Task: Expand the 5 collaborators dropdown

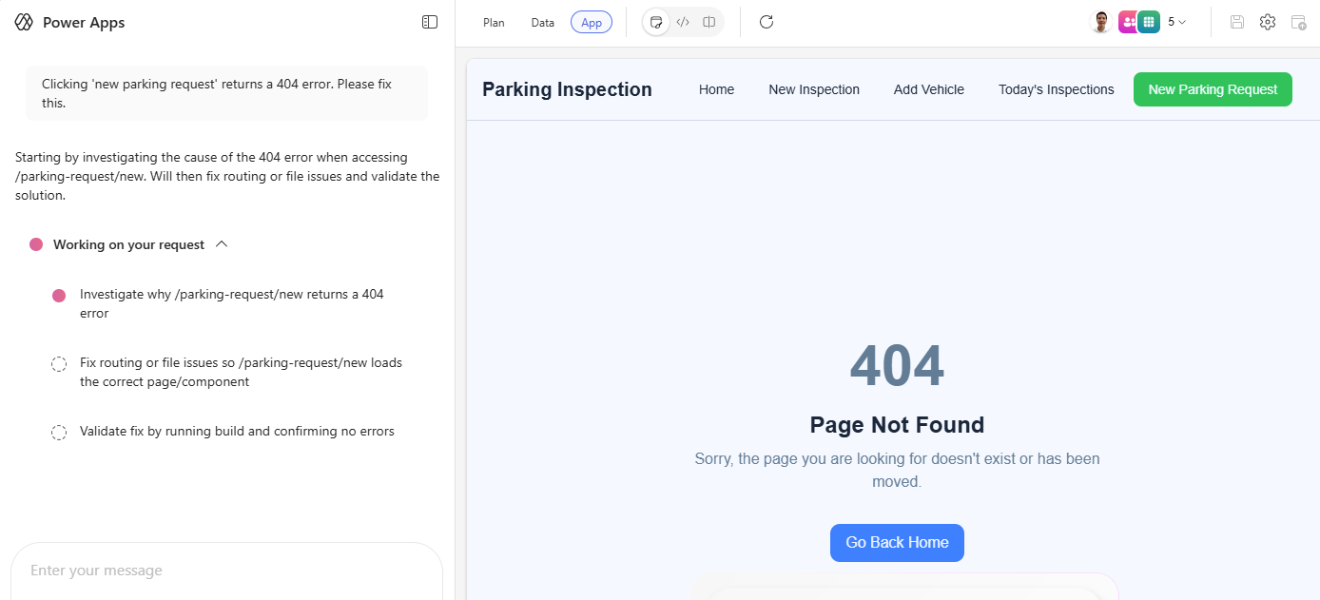Action: (x=1177, y=22)
